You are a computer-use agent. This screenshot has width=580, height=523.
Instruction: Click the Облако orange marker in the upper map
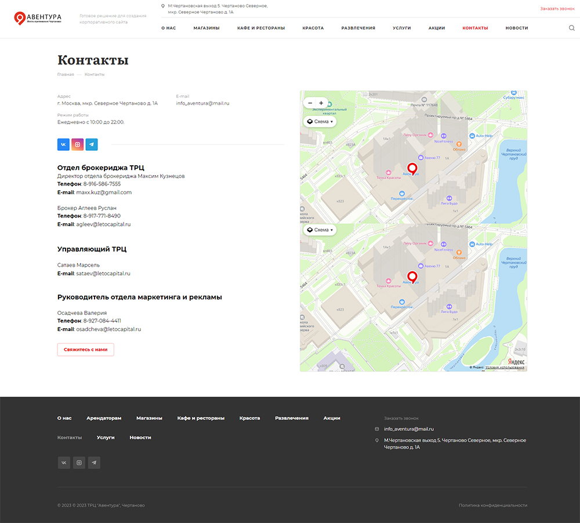pyautogui.click(x=459, y=144)
